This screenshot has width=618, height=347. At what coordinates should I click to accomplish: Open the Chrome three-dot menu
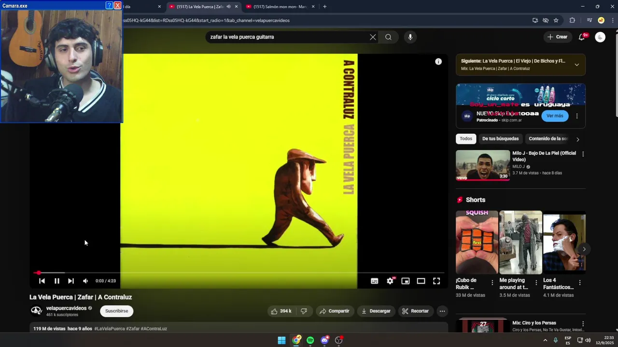(x=612, y=20)
